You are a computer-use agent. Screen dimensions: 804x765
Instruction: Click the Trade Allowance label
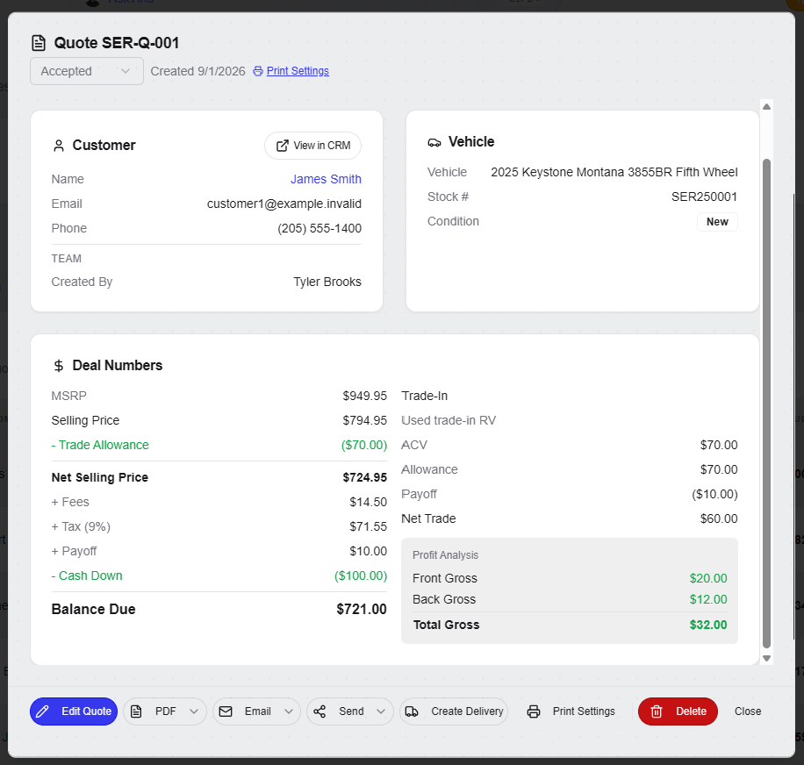coord(100,446)
